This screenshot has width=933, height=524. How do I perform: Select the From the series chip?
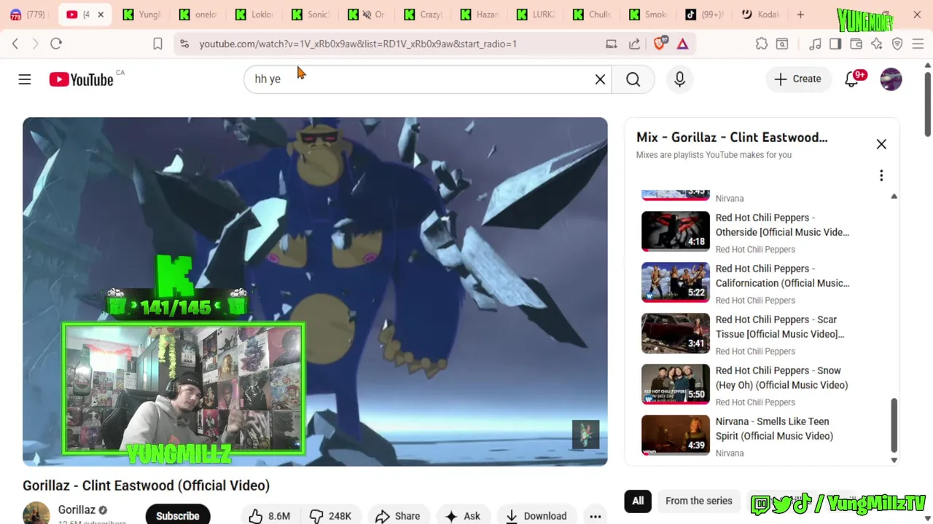(x=698, y=501)
